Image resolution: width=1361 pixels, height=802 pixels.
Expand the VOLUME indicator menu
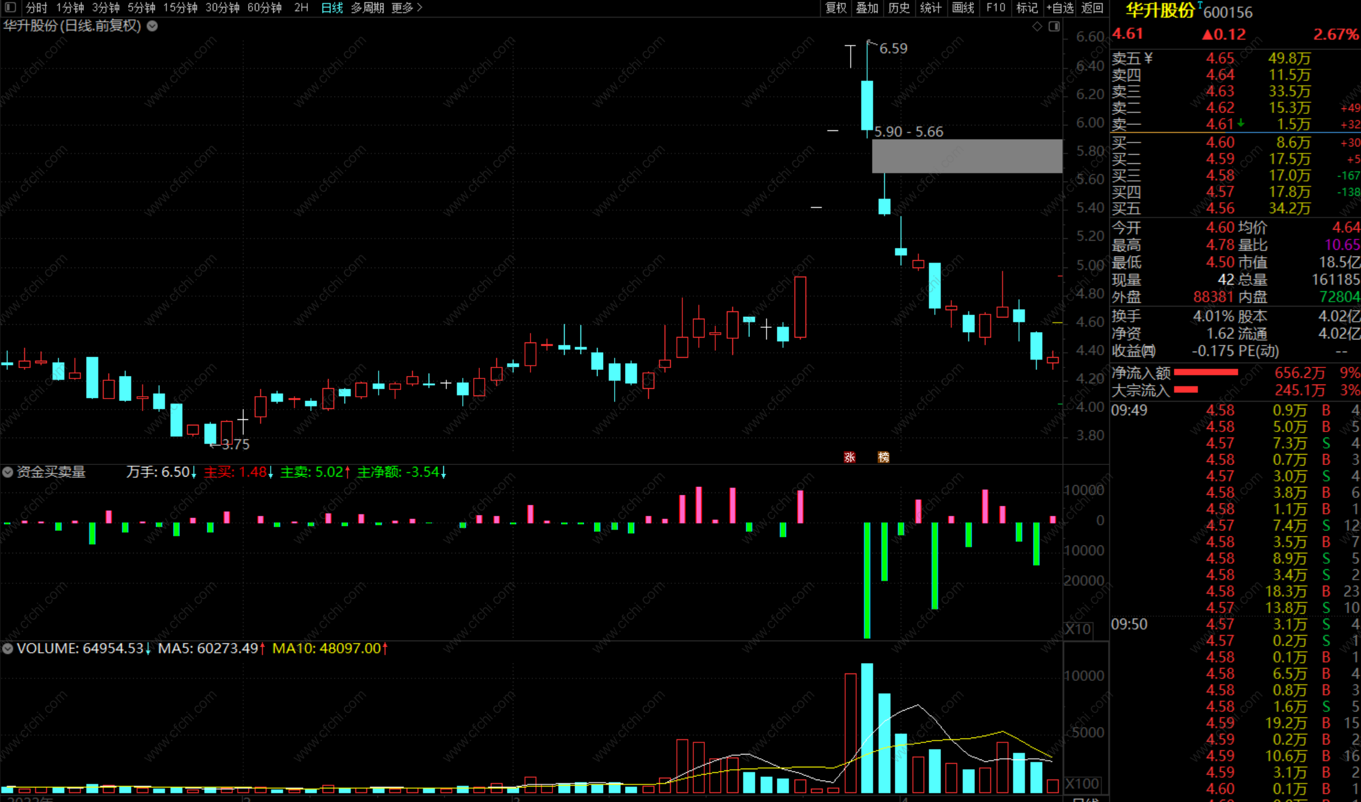[8, 648]
